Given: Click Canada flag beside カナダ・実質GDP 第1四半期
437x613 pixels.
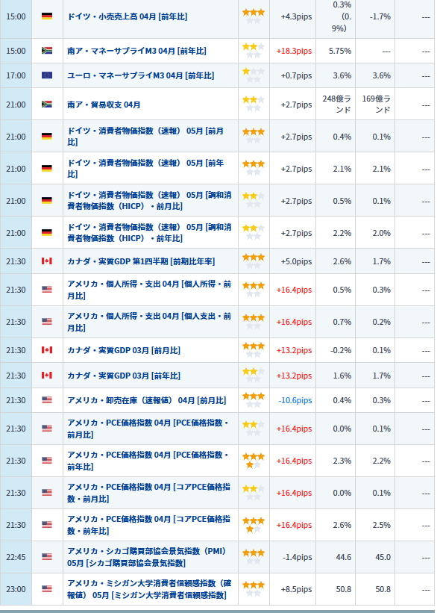Looking at the screenshot, I should click(x=47, y=261).
